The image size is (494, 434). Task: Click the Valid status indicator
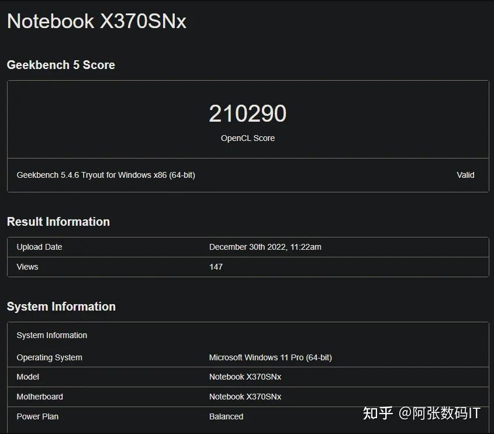pos(466,175)
